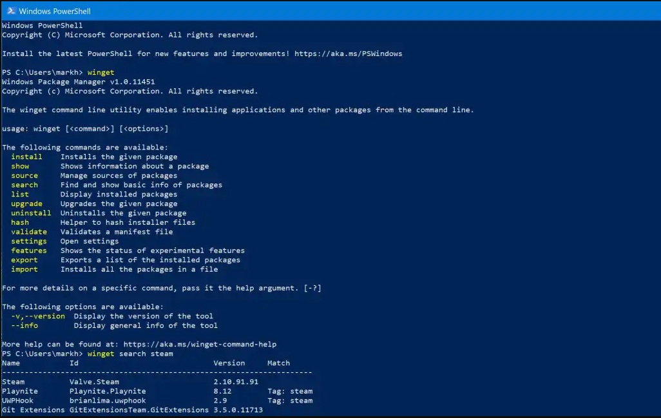Click 'Tag: steam' in the Playnite row

290,391
